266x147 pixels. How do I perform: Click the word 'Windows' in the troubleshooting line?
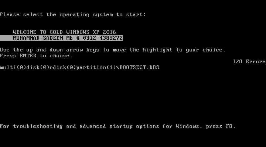click(x=187, y=126)
